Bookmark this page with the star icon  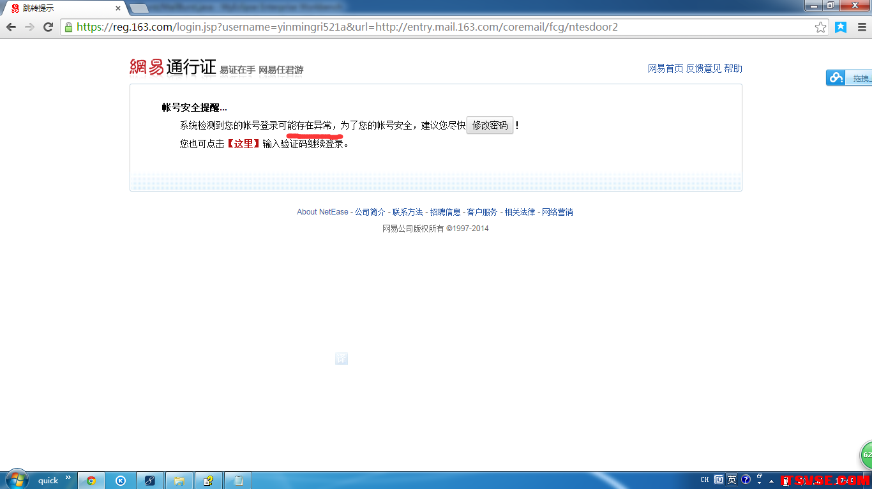[821, 27]
